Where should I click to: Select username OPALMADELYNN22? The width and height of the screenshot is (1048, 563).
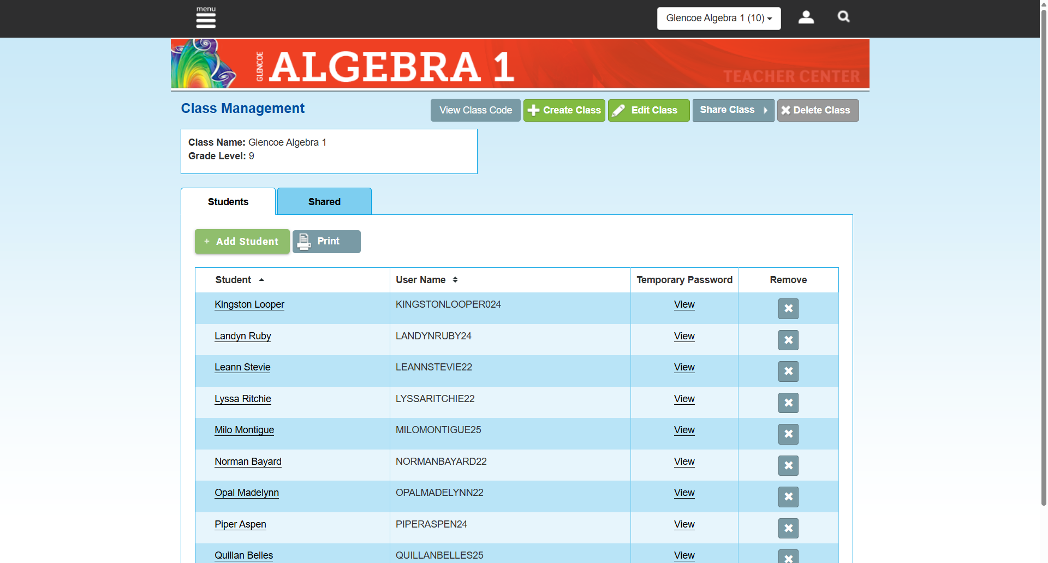[439, 493]
